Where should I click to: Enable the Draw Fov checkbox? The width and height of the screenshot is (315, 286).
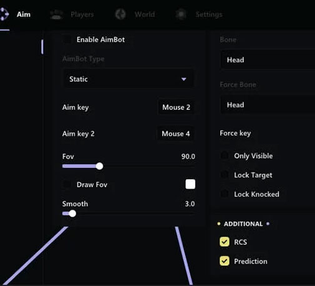[x=67, y=184]
